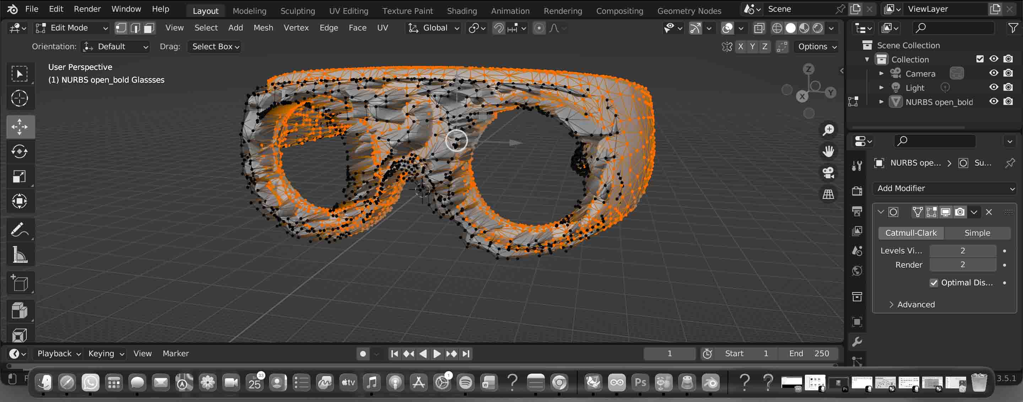Uncheck the Optimal Display checkbox

[x=933, y=283]
